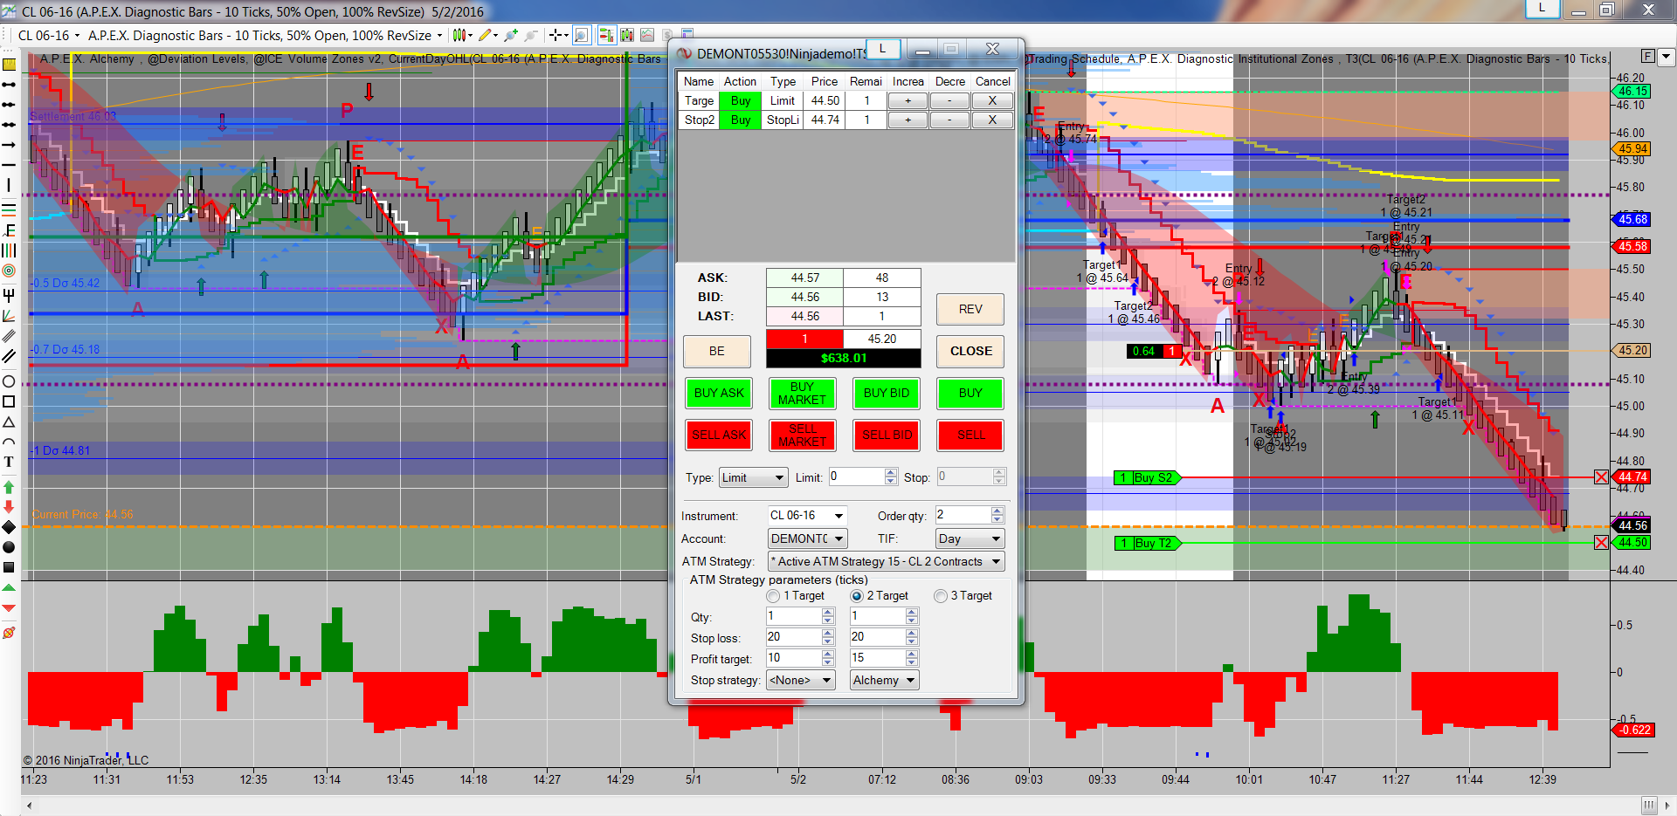Open the CL 06-16 instrument dropdown in toolbar
This screenshot has height=816, width=1677.
tap(49, 36)
